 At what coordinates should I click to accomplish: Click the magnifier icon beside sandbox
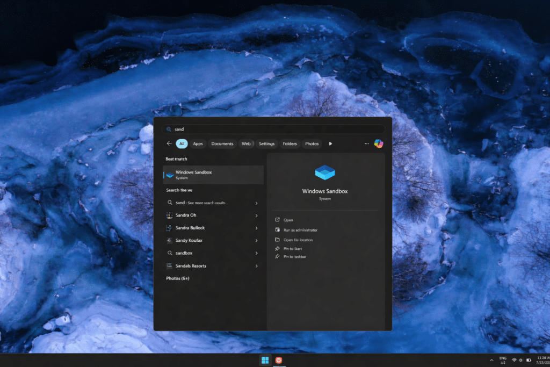point(170,253)
